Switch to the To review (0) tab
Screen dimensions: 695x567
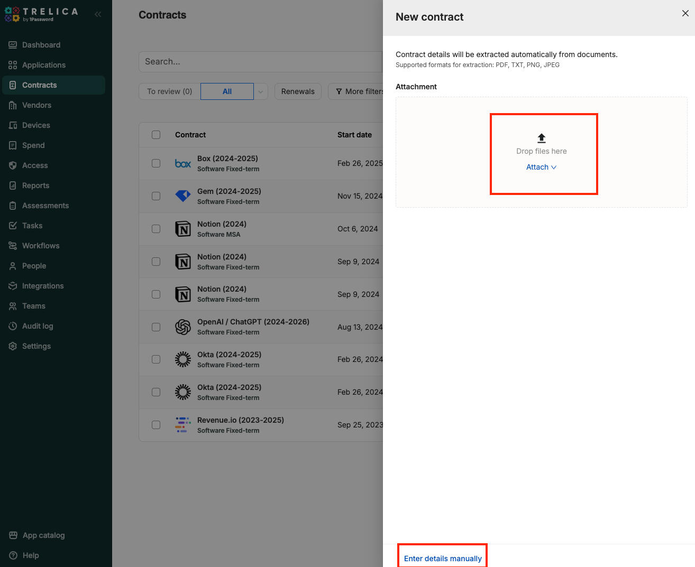tap(170, 91)
